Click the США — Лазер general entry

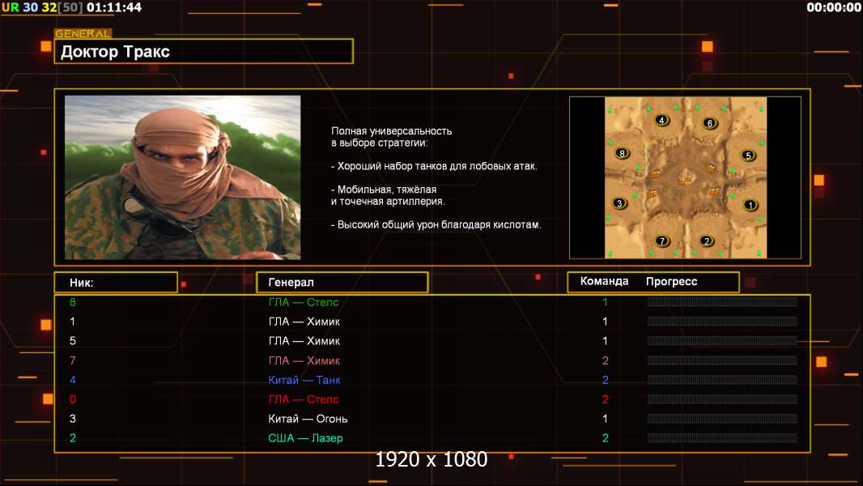tap(305, 438)
